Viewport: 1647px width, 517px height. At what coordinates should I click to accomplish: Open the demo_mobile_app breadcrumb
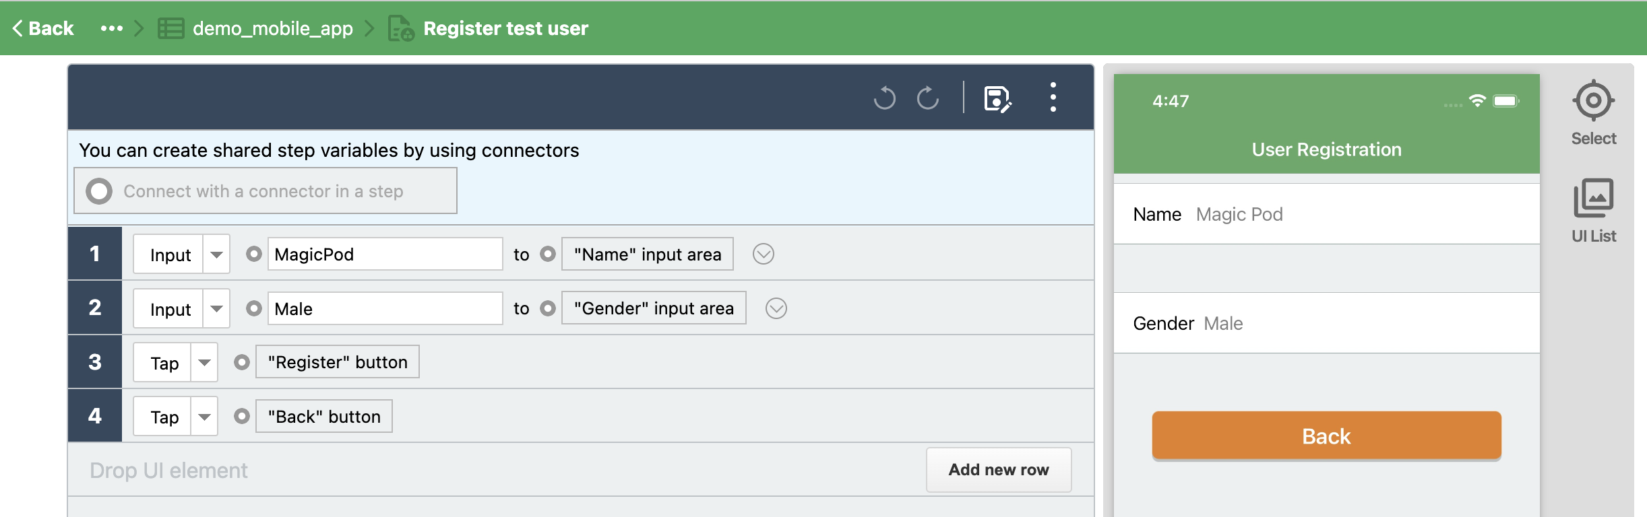tap(272, 28)
